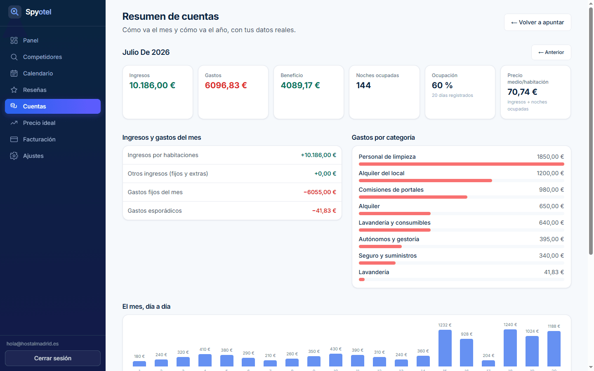The image size is (594, 371).
Task: Click the Ajustes gear icon
Action: click(x=14, y=156)
